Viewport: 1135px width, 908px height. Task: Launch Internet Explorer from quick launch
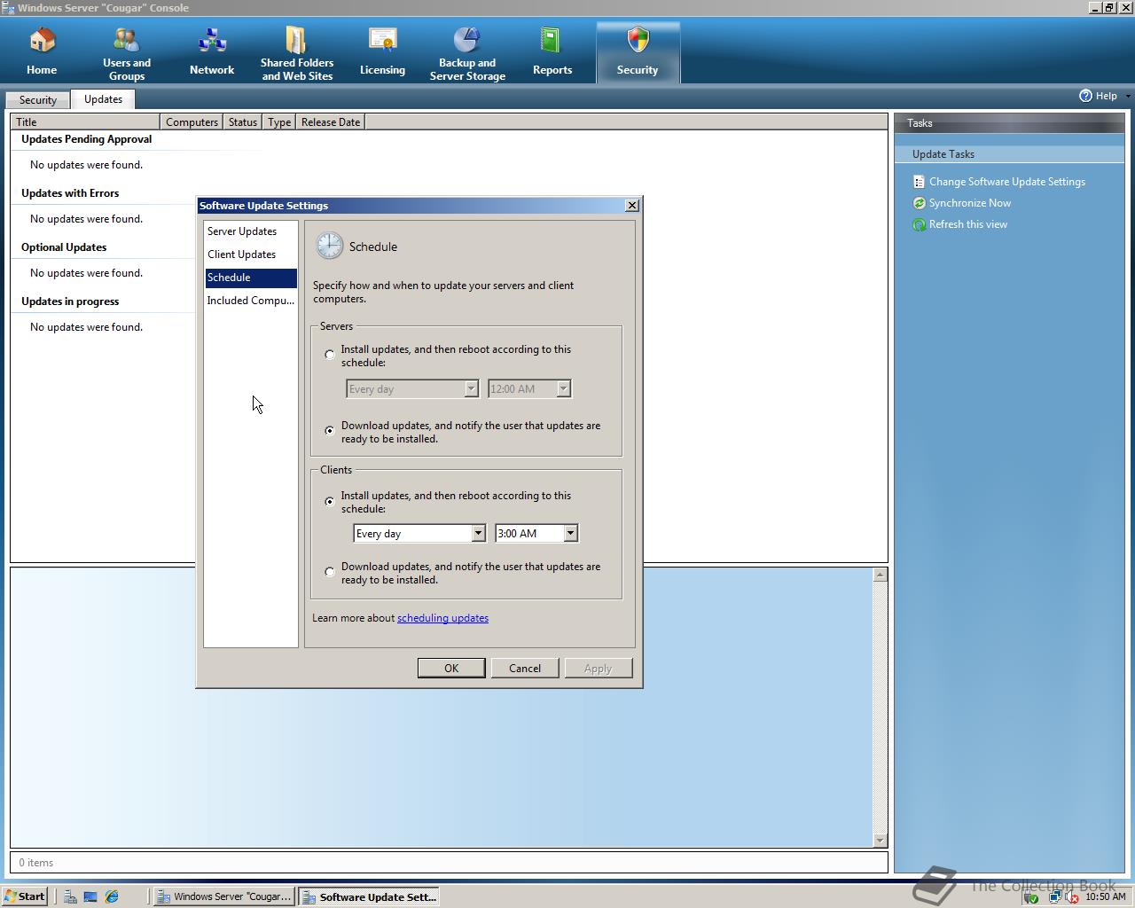pos(112,896)
